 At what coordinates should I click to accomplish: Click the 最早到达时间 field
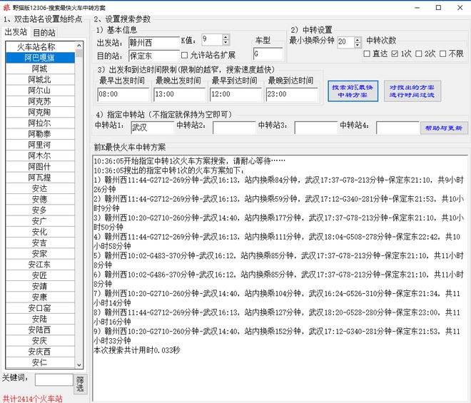[x=235, y=94]
